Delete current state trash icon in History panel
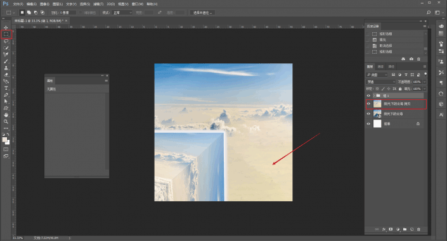Image resolution: width=447 pixels, height=241 pixels. coord(418,59)
